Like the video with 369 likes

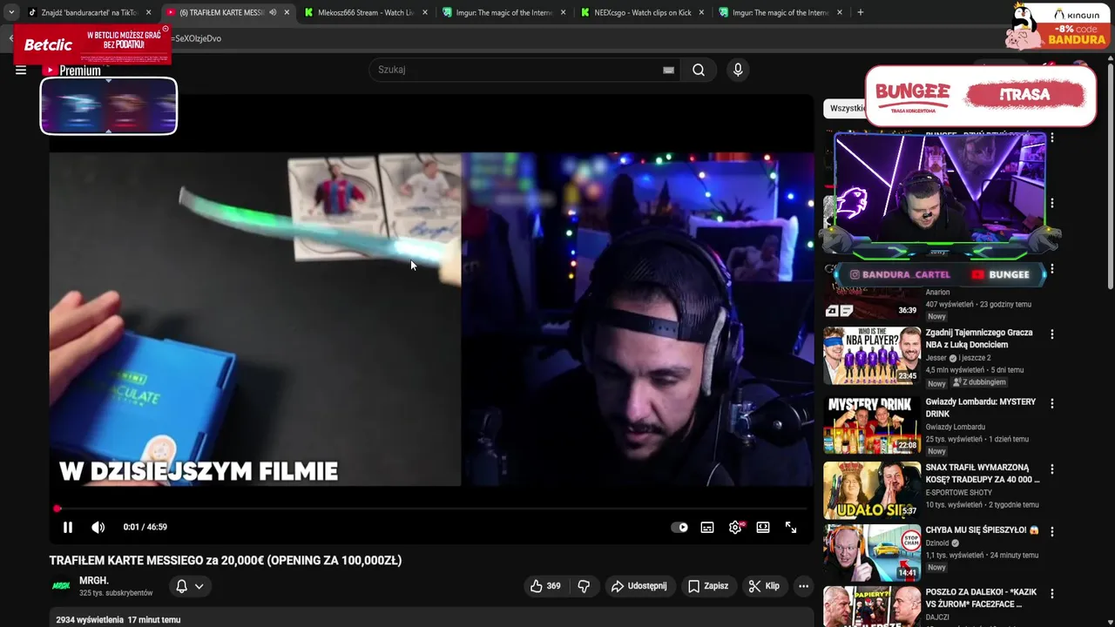[545, 586]
